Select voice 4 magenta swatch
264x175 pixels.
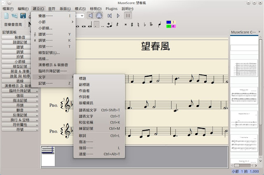coord(173,26)
